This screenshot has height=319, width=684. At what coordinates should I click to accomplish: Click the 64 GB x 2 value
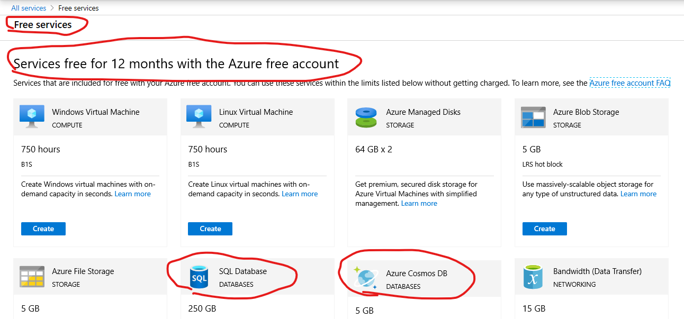pos(374,149)
